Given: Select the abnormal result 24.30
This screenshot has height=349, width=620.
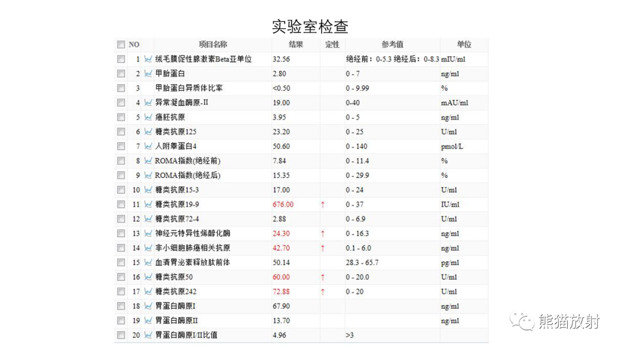Looking at the screenshot, I should [x=281, y=234].
